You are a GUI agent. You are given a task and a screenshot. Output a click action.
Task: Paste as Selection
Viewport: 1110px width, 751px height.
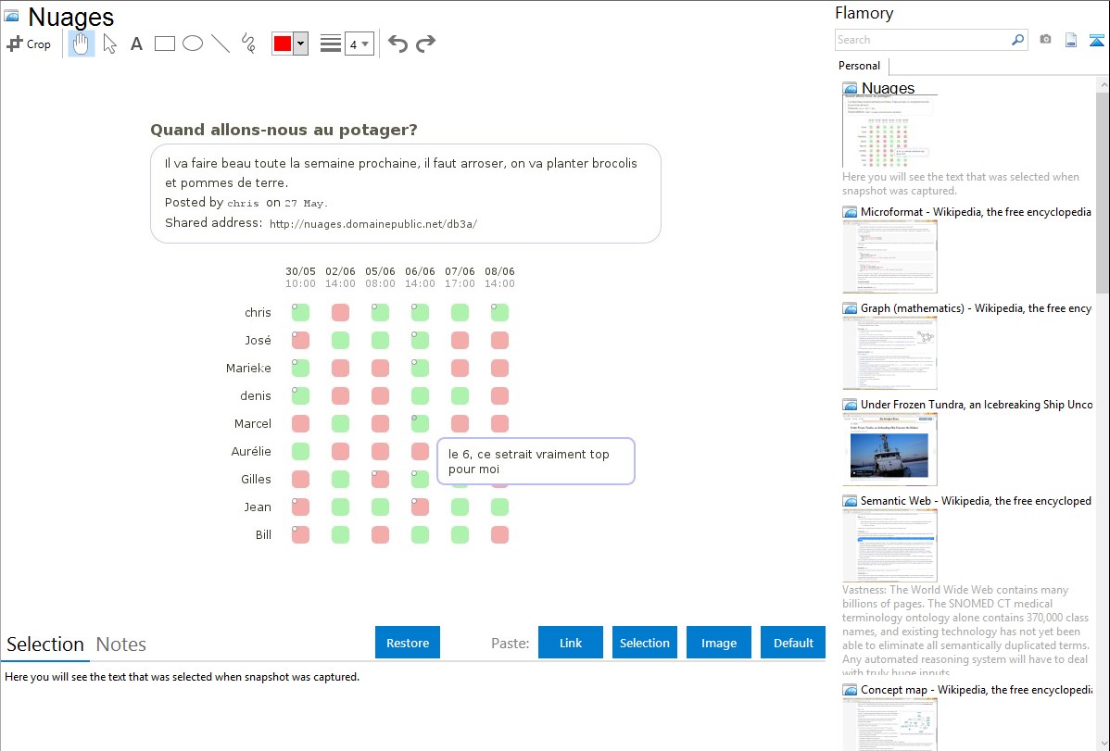tap(645, 643)
